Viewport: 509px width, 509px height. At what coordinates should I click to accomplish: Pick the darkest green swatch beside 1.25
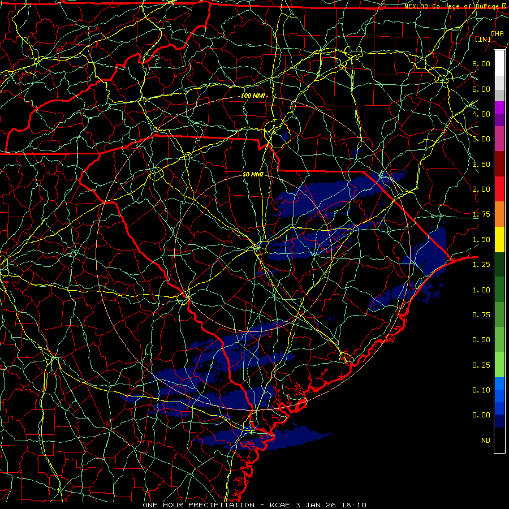(499, 264)
